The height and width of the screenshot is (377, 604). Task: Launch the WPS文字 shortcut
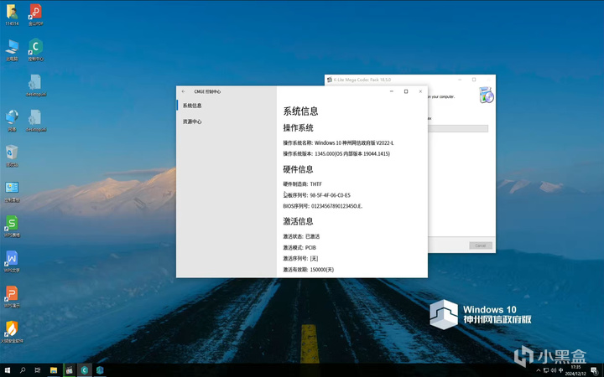12,262
